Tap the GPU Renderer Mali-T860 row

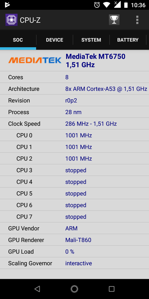(x=74, y=240)
